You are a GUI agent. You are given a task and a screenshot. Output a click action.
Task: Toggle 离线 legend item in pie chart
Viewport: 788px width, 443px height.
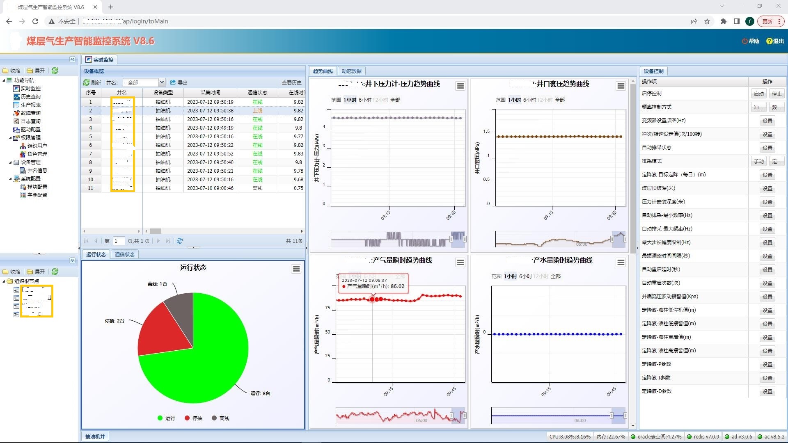click(220, 418)
